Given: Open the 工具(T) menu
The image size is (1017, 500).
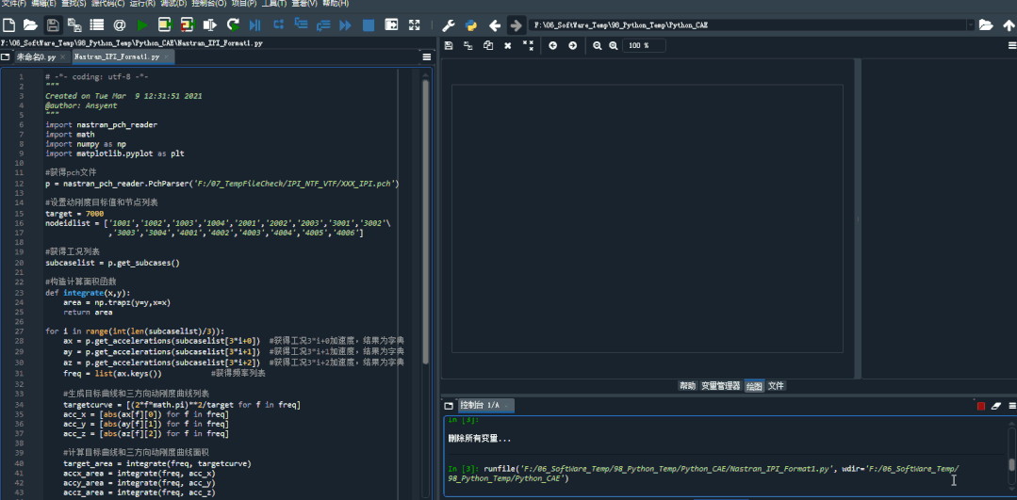Looking at the screenshot, I should pyautogui.click(x=275, y=3).
